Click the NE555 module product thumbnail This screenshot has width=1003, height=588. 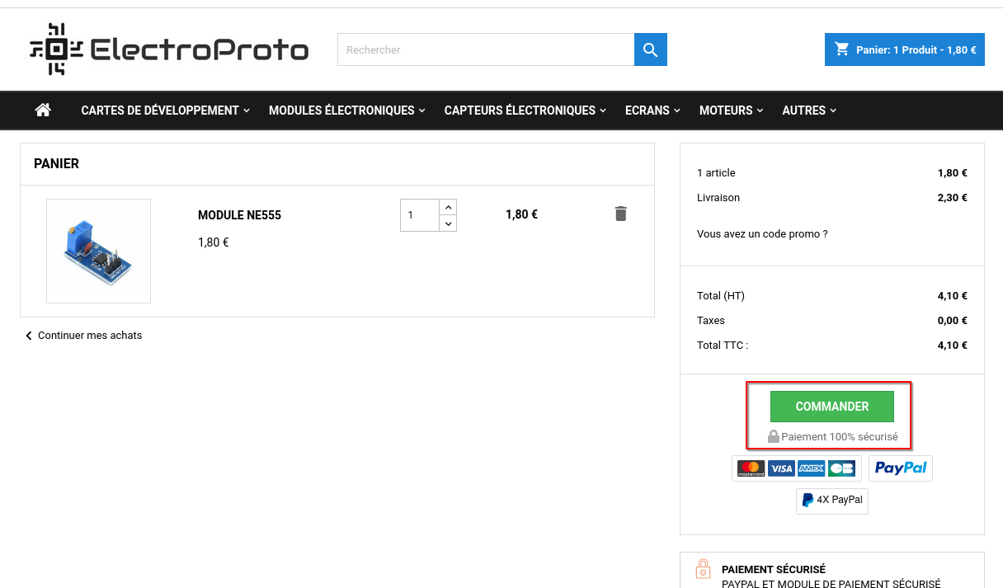click(98, 251)
